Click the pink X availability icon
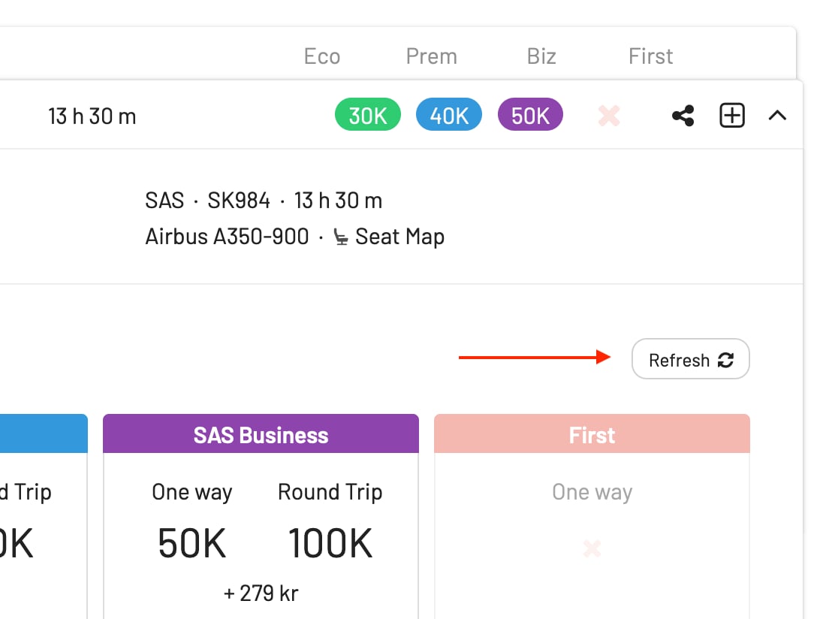823x619 pixels. [608, 115]
